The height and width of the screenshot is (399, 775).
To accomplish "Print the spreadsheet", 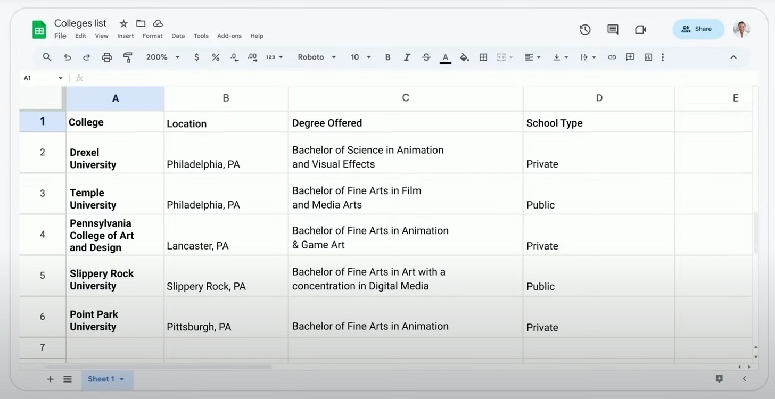I will (107, 57).
